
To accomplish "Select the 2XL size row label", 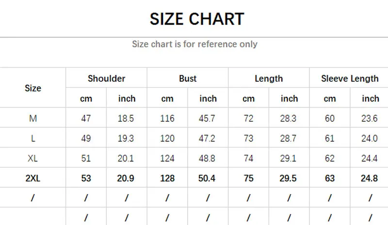I will 33,178.
